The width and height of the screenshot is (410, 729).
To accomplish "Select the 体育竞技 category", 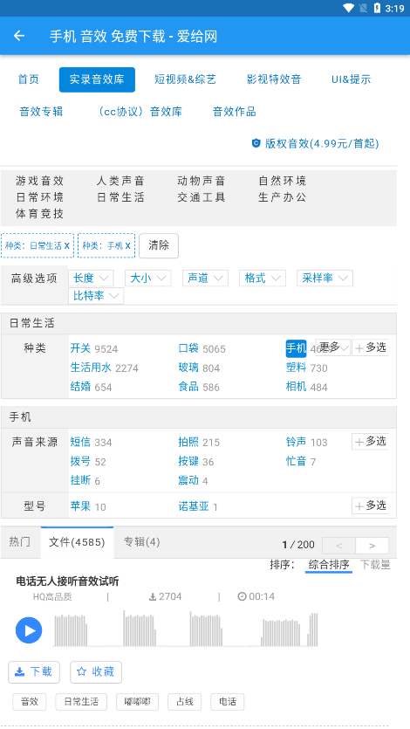I will tap(39, 214).
